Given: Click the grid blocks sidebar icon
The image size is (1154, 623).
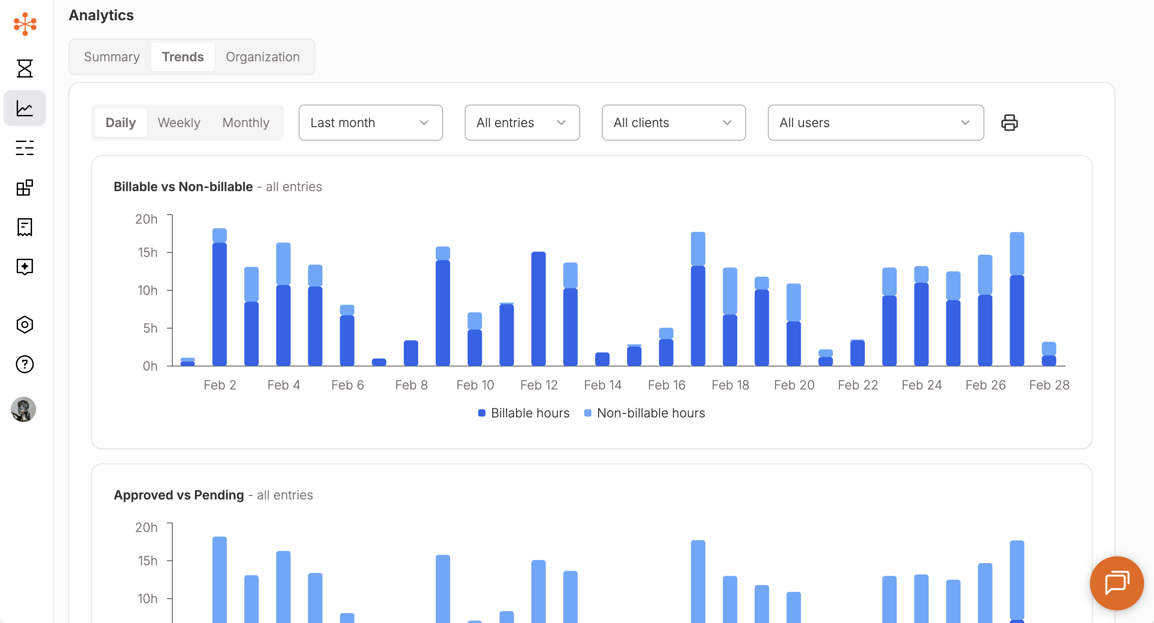Looking at the screenshot, I should click(25, 188).
